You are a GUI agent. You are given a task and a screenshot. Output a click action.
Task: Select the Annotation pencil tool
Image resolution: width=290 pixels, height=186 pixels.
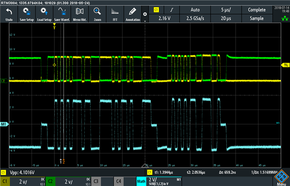[133, 14]
